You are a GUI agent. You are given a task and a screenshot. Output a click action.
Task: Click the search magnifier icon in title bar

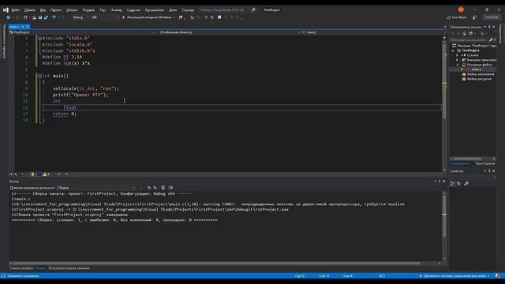[x=253, y=10]
